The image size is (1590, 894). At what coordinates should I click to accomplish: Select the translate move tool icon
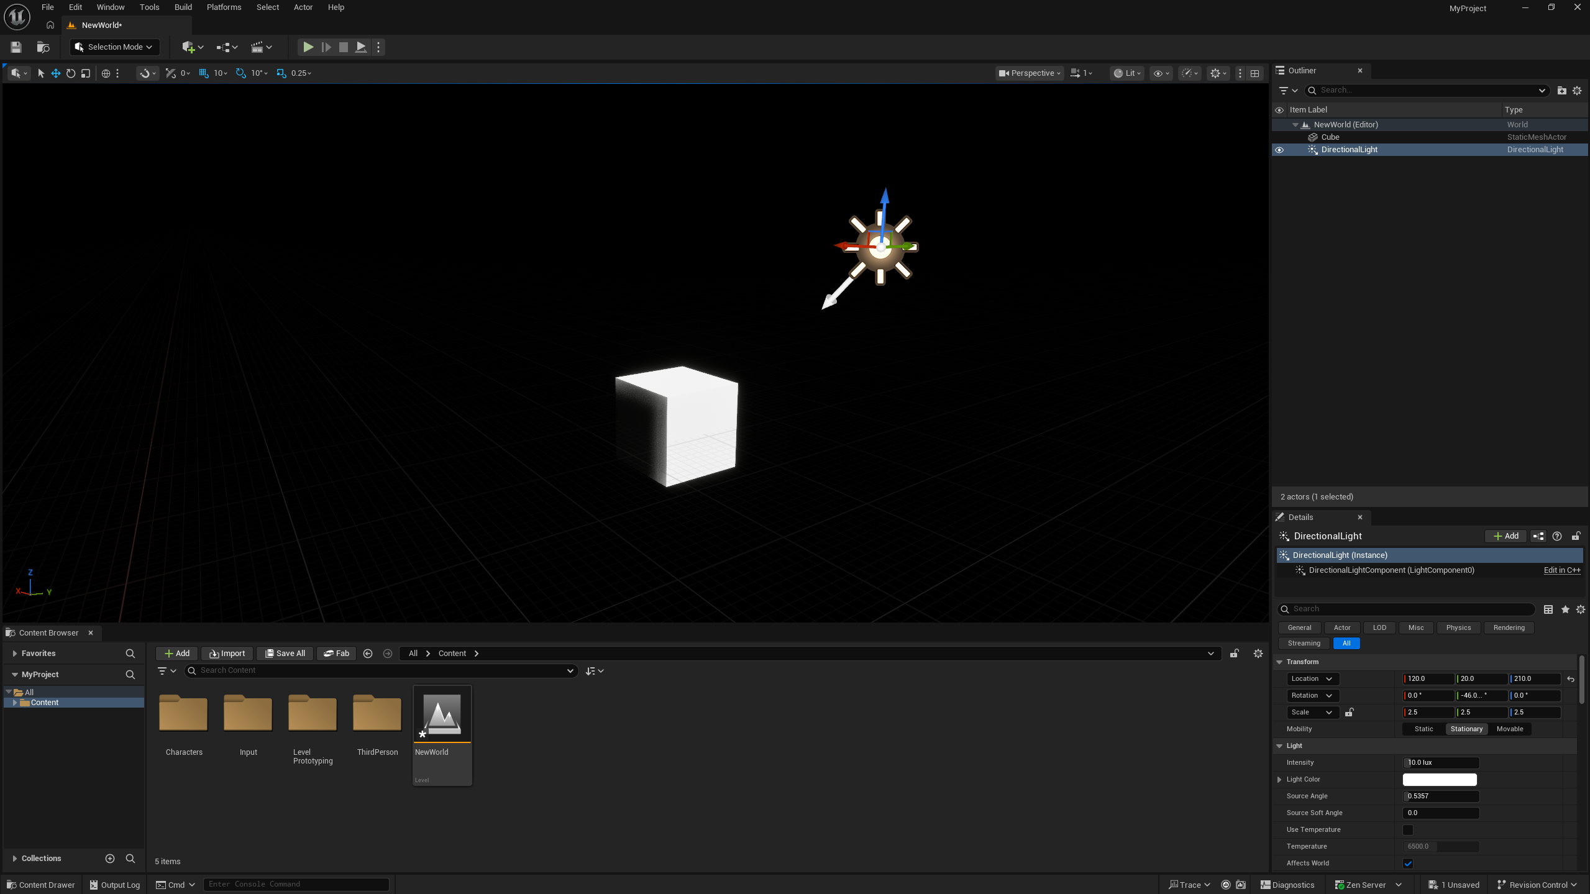pos(56,73)
